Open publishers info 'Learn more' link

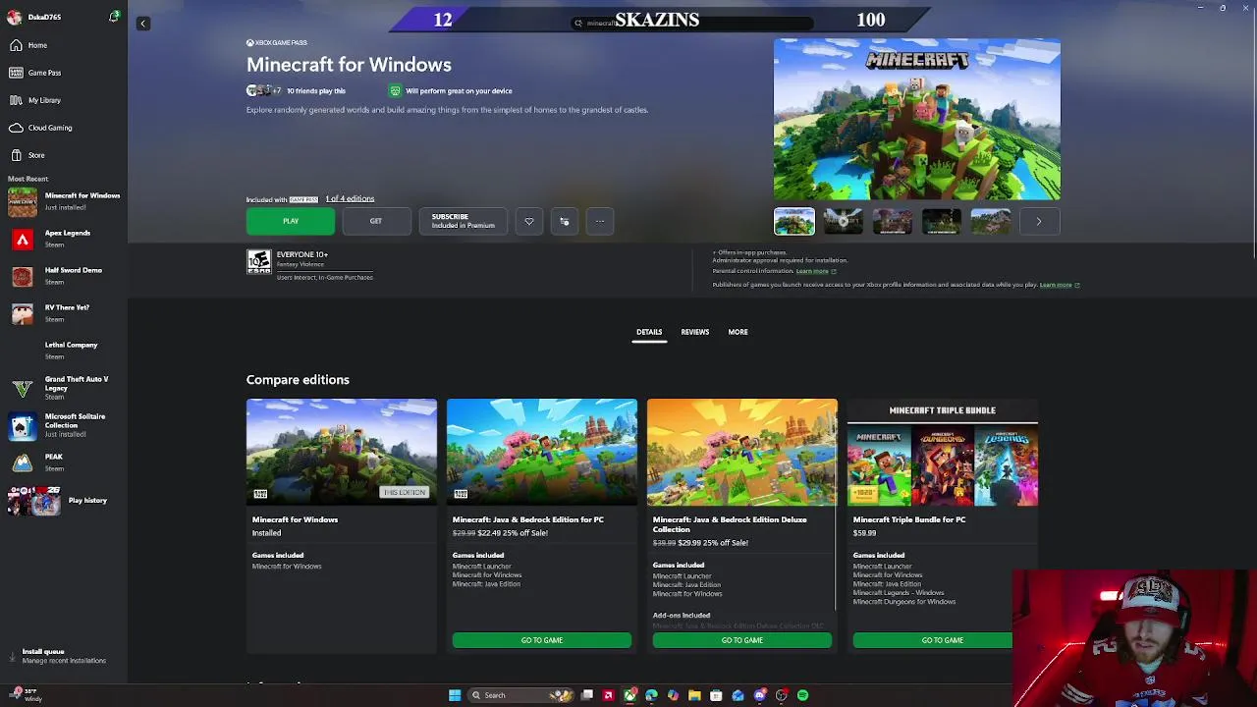[x=1059, y=285]
